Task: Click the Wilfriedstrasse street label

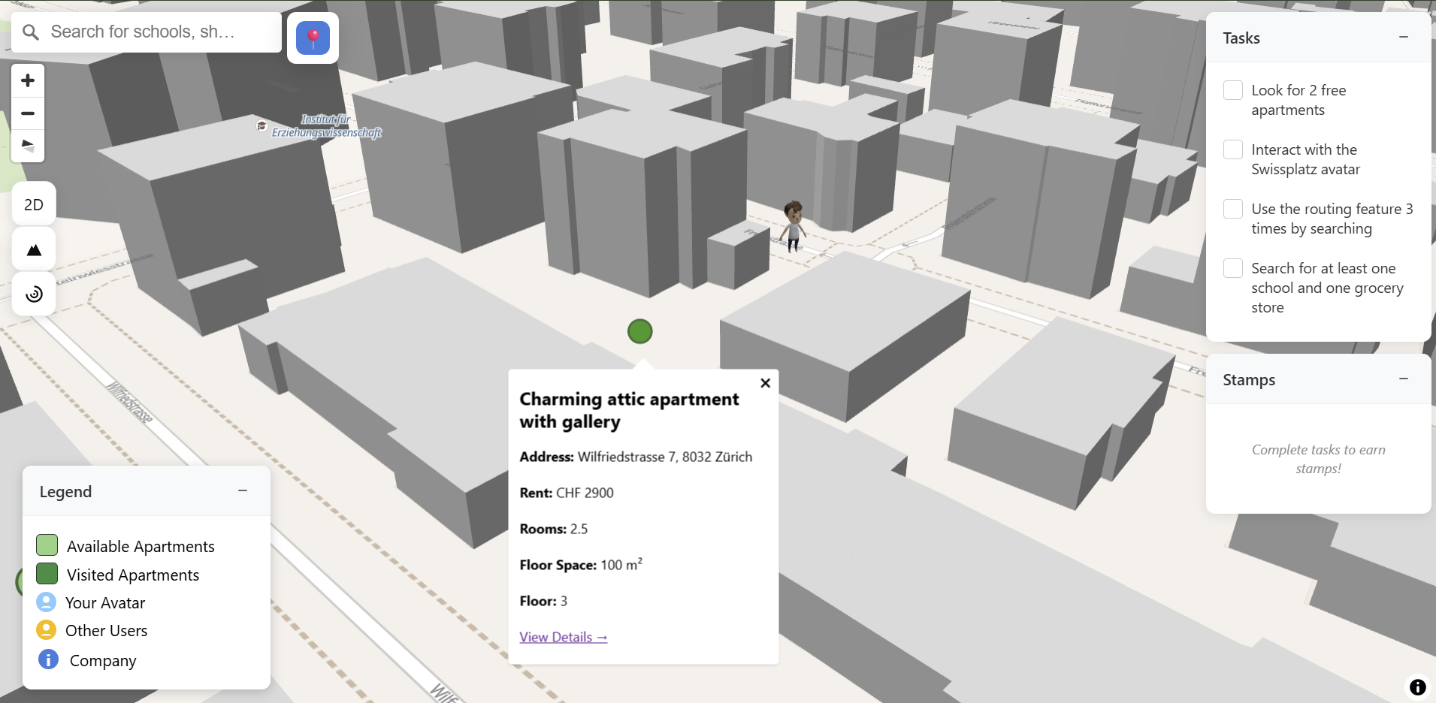Action: pos(129,403)
